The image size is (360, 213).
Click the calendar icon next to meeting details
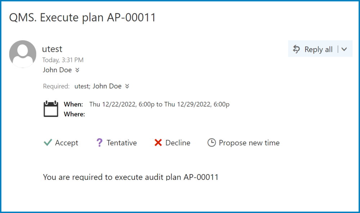[50, 108]
